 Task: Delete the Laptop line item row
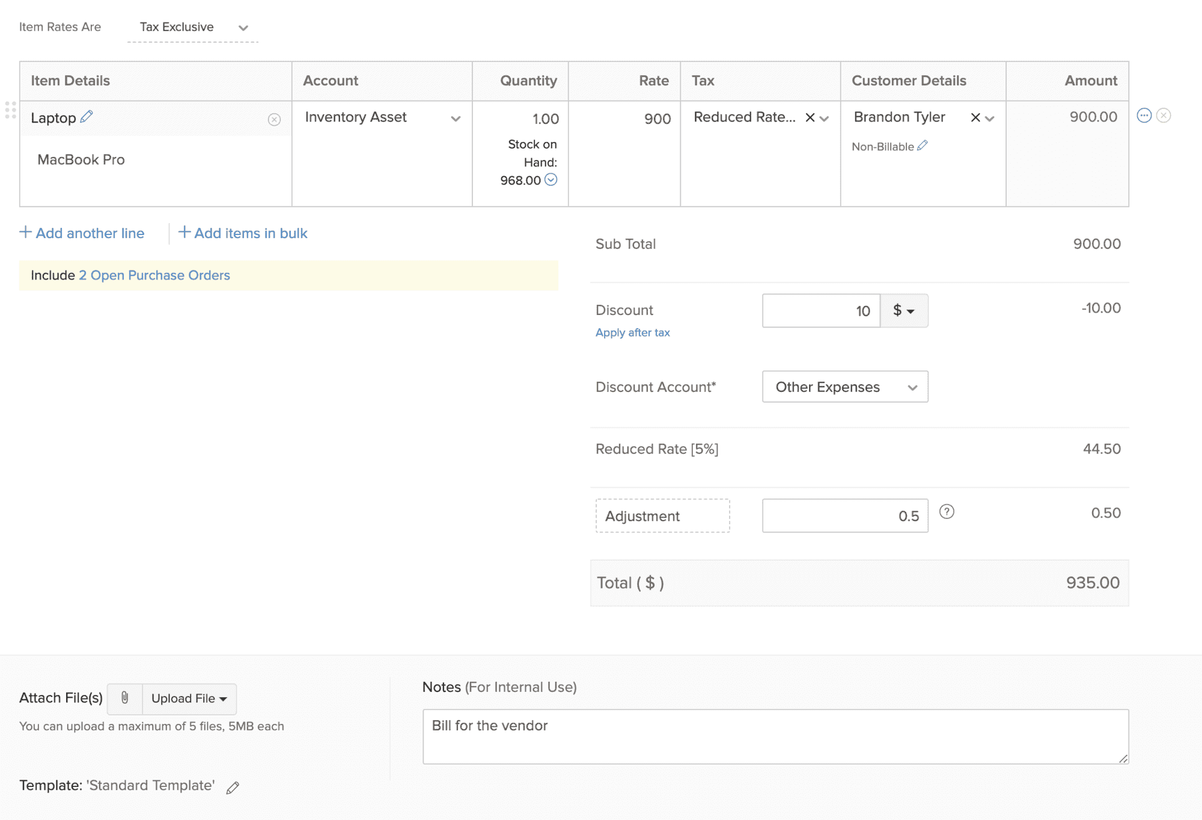pyautogui.click(x=1164, y=115)
